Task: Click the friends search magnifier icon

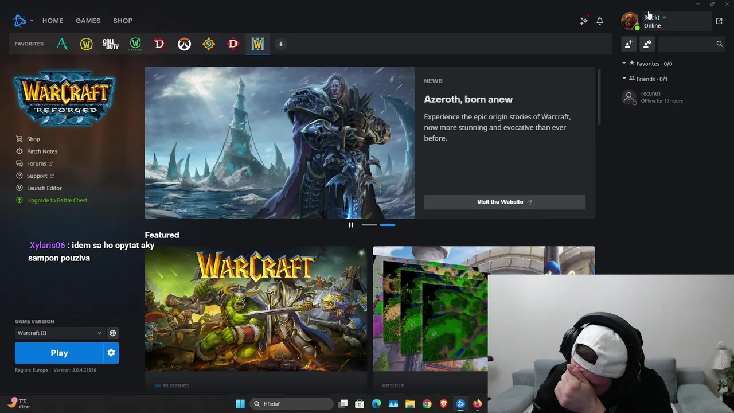Action: pos(719,44)
